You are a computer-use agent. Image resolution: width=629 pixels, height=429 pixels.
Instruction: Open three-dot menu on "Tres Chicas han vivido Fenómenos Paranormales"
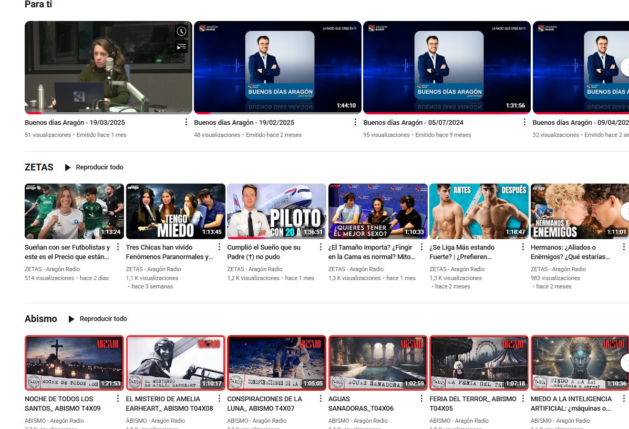pos(219,247)
